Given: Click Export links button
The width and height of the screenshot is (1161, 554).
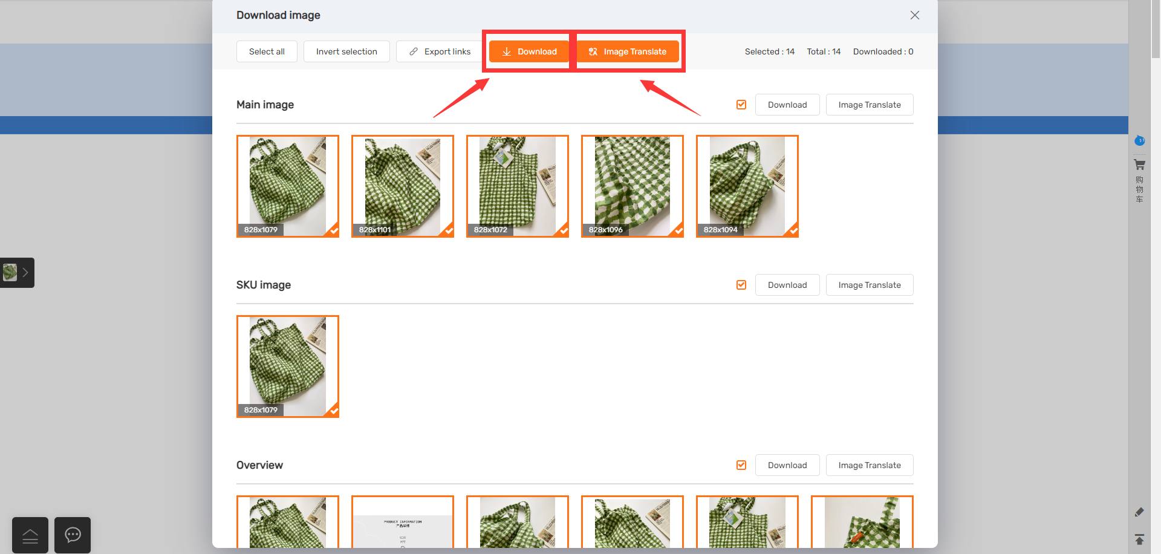Looking at the screenshot, I should [x=440, y=51].
